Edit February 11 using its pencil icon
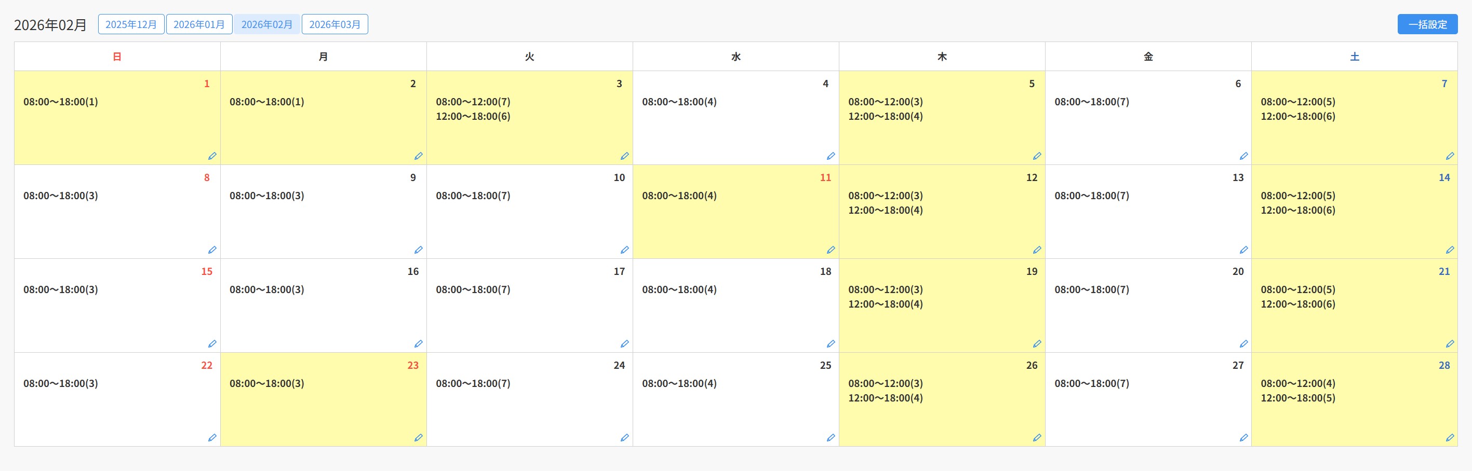 pos(831,250)
